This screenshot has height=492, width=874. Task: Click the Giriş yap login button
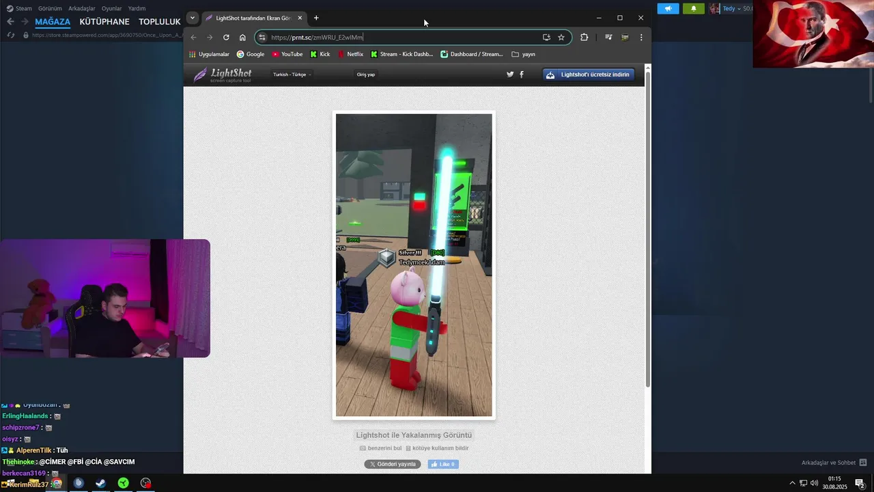[x=366, y=74]
